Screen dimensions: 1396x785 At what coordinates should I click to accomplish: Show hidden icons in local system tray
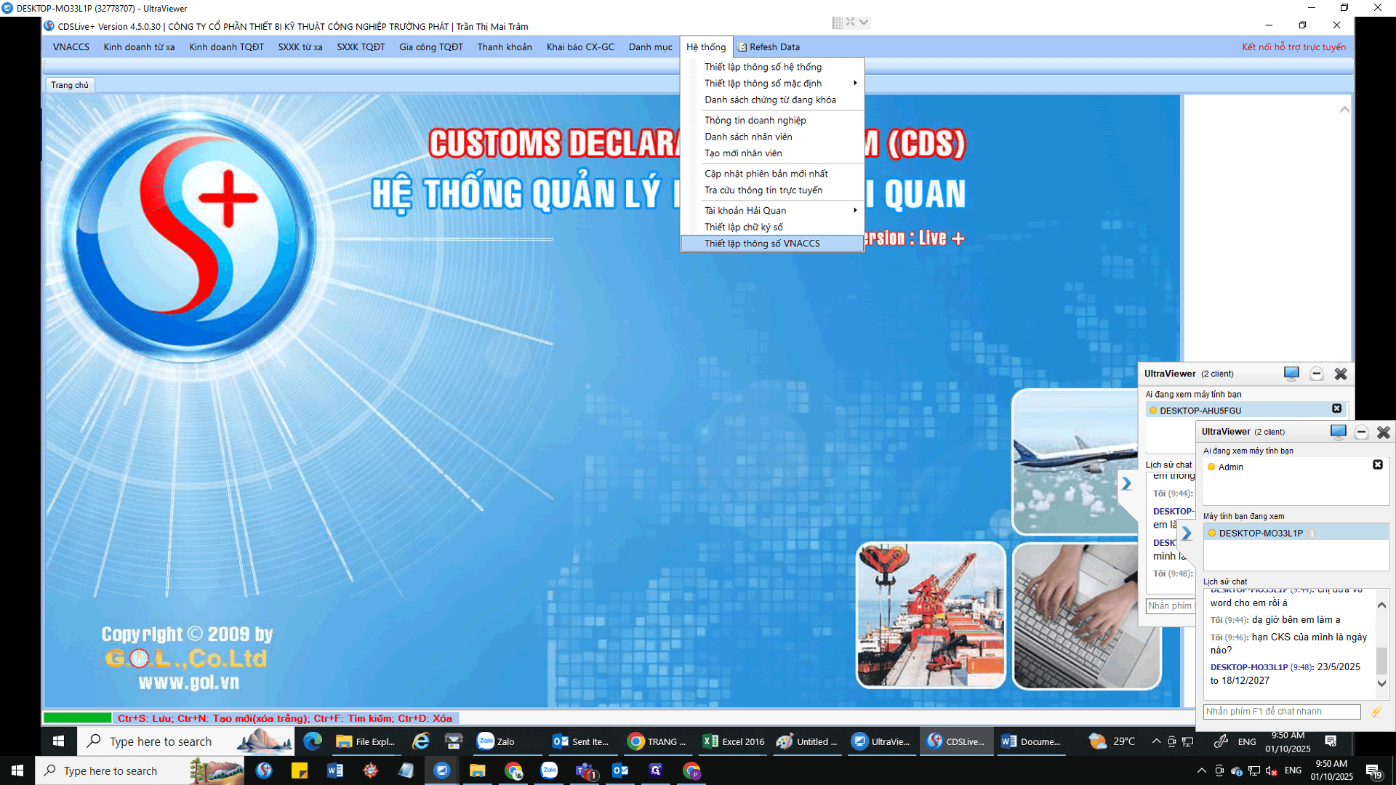tap(1201, 770)
